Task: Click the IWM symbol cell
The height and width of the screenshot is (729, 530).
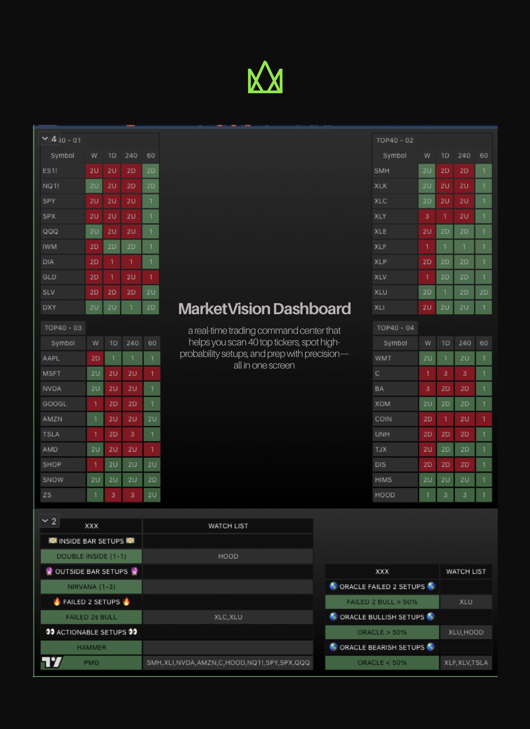Action: 63,247
